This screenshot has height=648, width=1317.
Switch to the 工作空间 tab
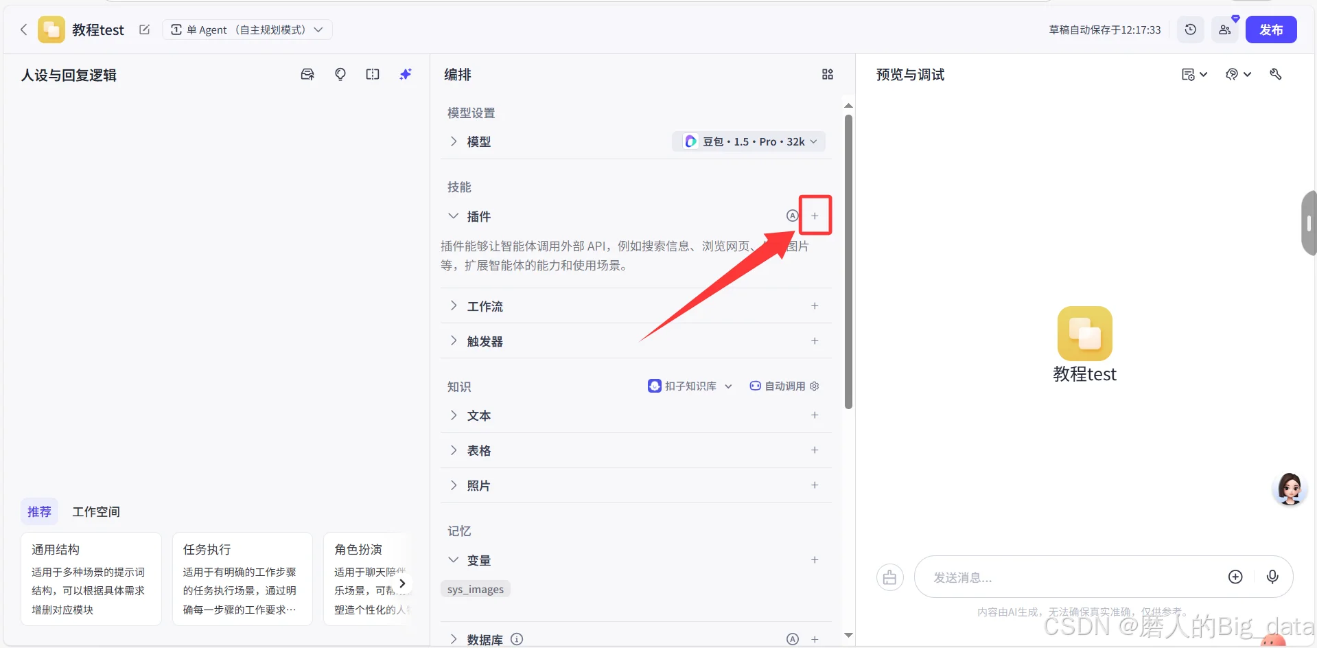pos(96,511)
